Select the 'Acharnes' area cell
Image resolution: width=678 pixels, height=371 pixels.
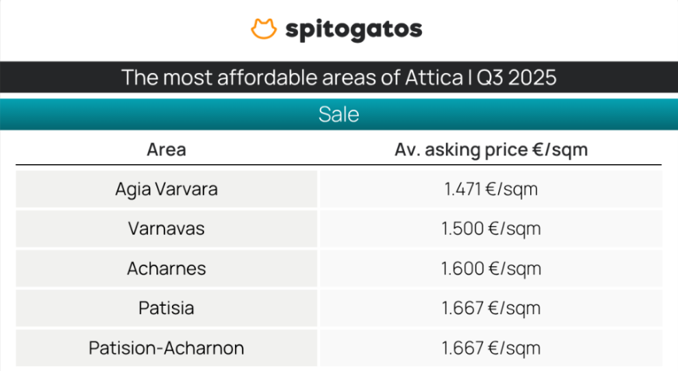[166, 268]
